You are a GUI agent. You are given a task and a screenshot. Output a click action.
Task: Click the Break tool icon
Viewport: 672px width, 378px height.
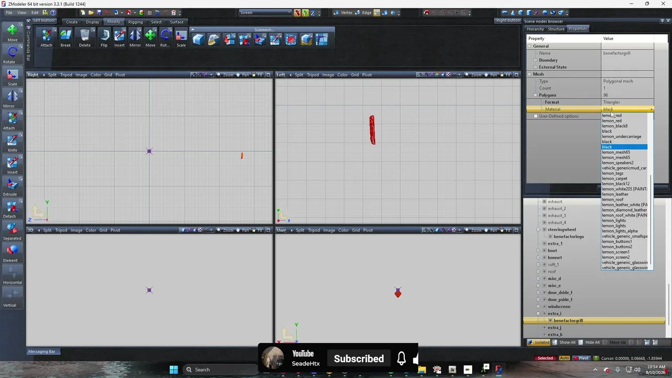click(x=65, y=38)
